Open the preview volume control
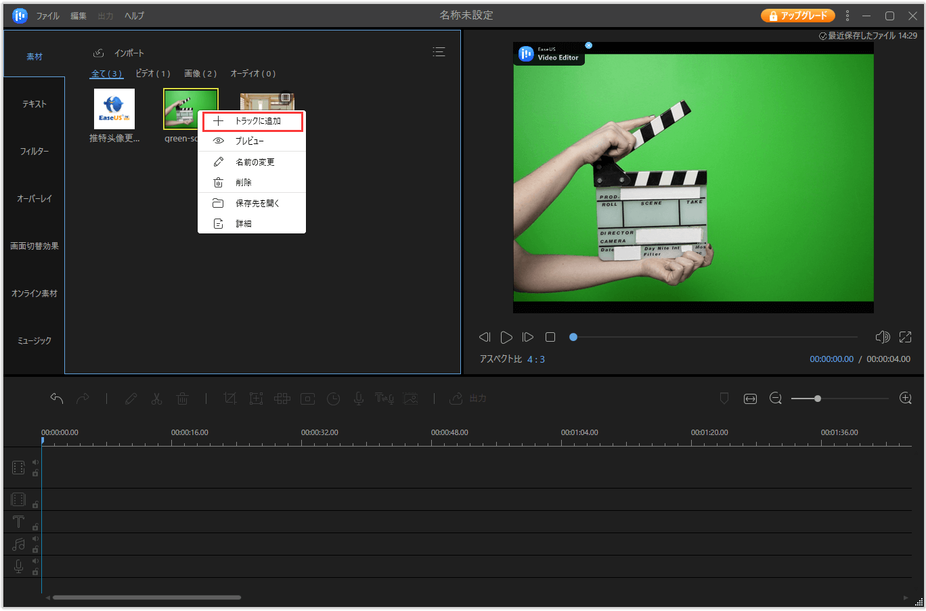The image size is (926, 611). coord(882,337)
